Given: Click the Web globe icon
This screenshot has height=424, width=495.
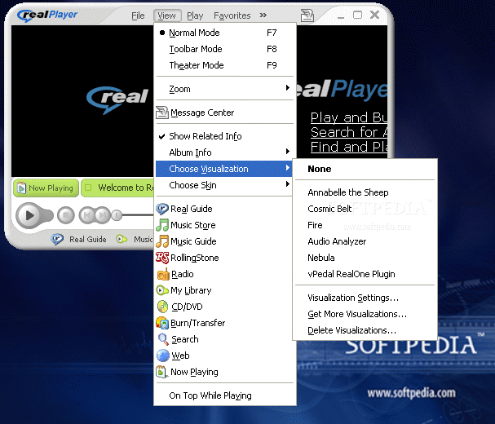Looking at the screenshot, I should (x=163, y=356).
